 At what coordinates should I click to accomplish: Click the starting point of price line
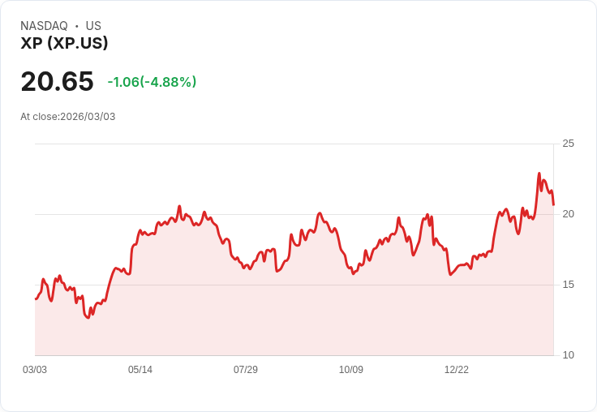(36, 299)
